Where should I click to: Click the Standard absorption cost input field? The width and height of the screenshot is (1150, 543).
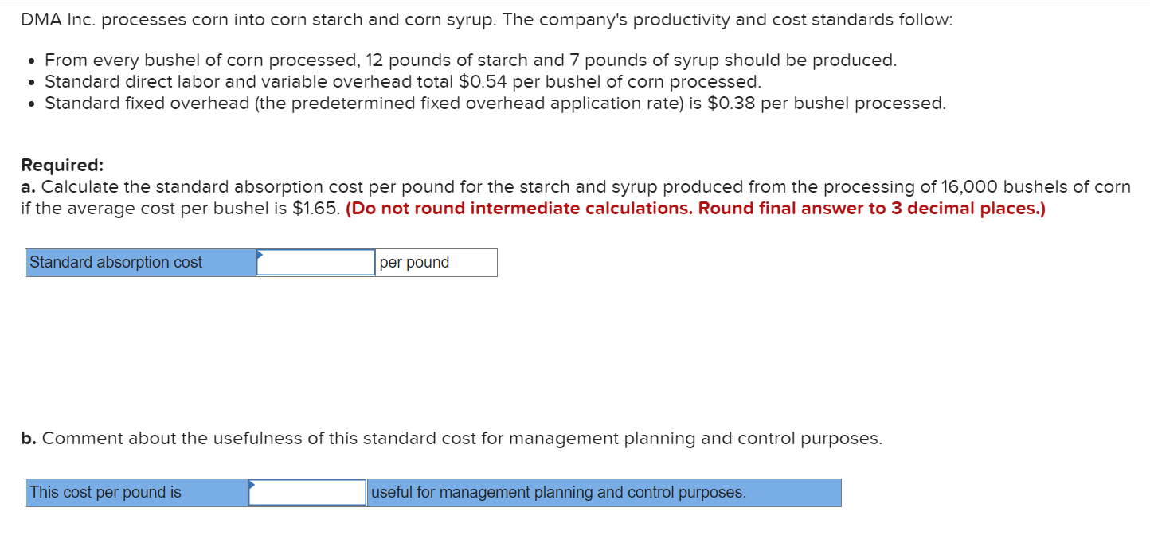pyautogui.click(x=315, y=263)
